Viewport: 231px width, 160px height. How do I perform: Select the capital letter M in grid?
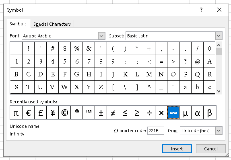coord(149,74)
